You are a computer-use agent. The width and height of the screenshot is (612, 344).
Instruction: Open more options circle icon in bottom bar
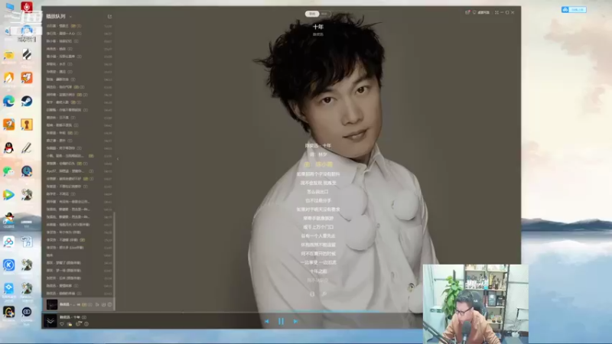[86, 324]
